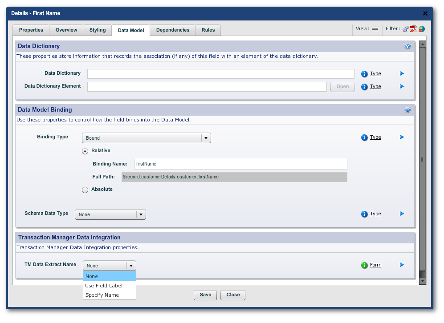The width and height of the screenshot is (444, 323).
Task: Select the Absolute radio button
Action: (x=85, y=190)
